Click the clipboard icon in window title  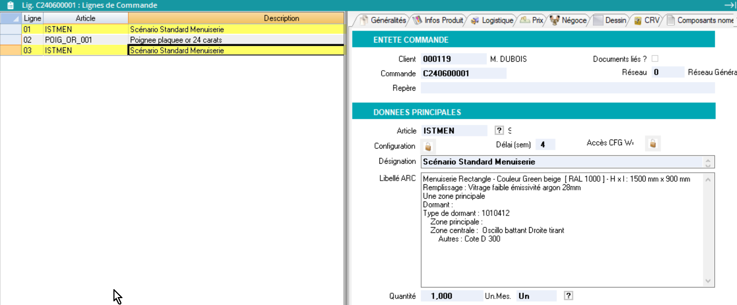click(x=10, y=5)
